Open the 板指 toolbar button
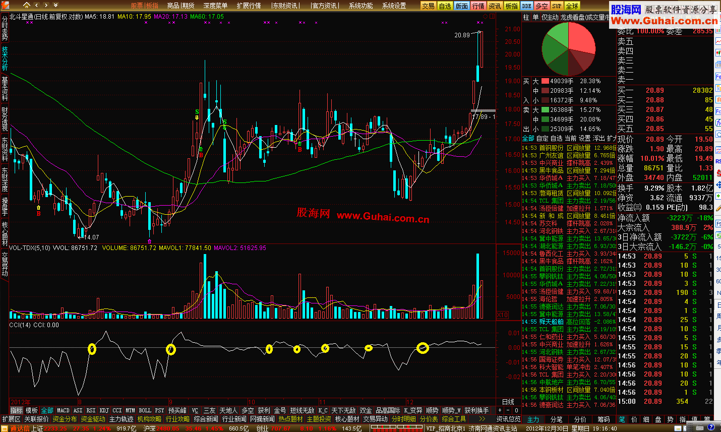This screenshot has height=432, width=721. [x=511, y=6]
